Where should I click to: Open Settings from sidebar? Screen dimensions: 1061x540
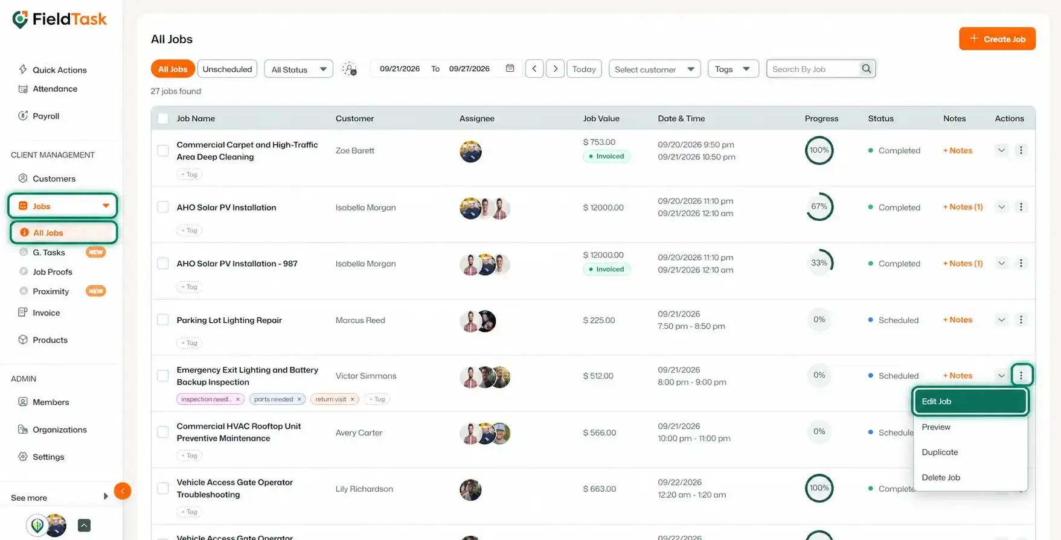(41, 457)
